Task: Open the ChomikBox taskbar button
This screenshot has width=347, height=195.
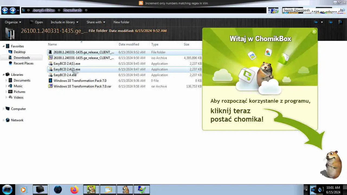Action: (x=91, y=190)
